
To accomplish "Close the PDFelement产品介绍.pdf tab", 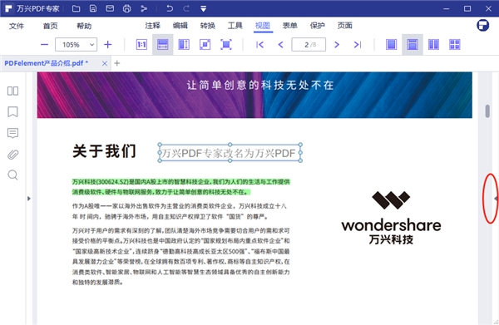I will coord(105,64).
